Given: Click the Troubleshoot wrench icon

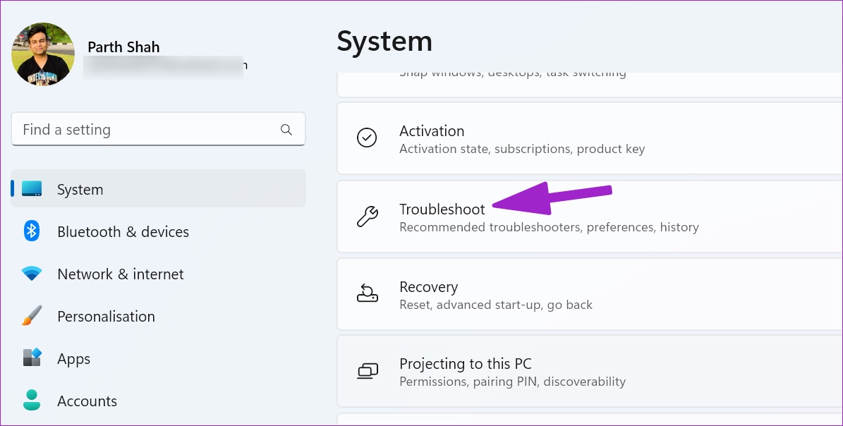Looking at the screenshot, I should click(x=368, y=217).
